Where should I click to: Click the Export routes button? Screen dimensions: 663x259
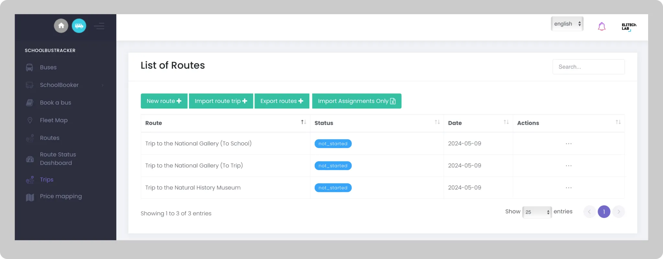[282, 101]
